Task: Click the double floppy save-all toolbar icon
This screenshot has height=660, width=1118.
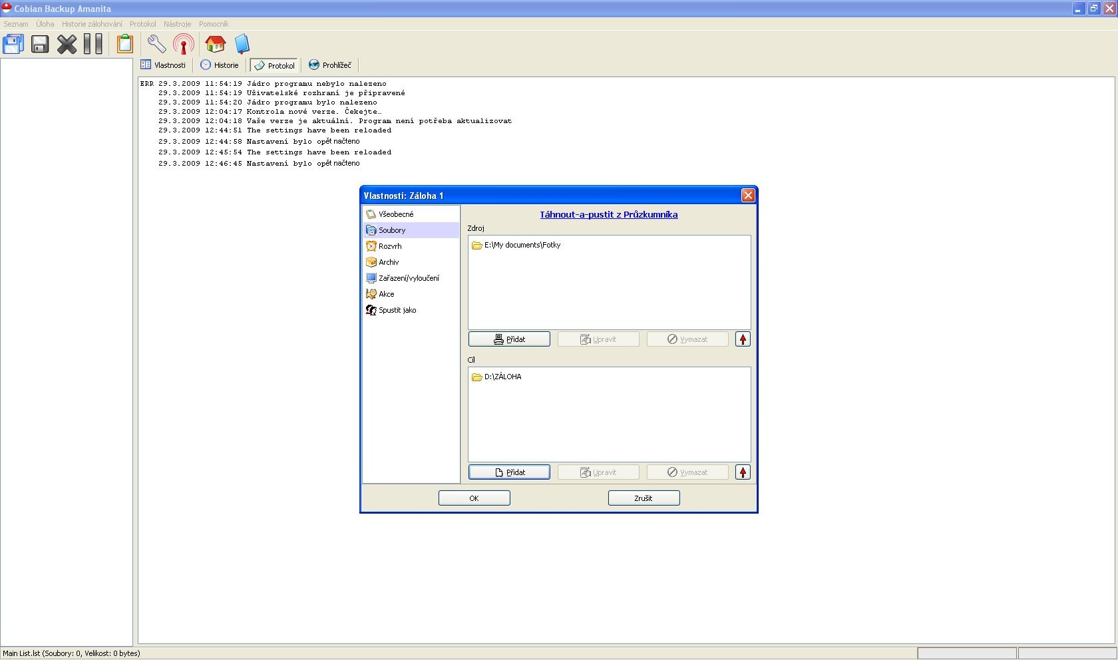Action: click(13, 45)
